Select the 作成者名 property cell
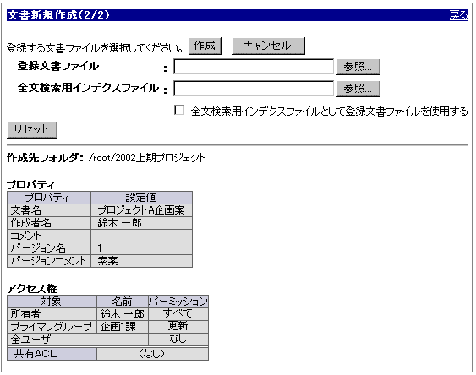The width and height of the screenshot is (476, 375). tap(49, 223)
